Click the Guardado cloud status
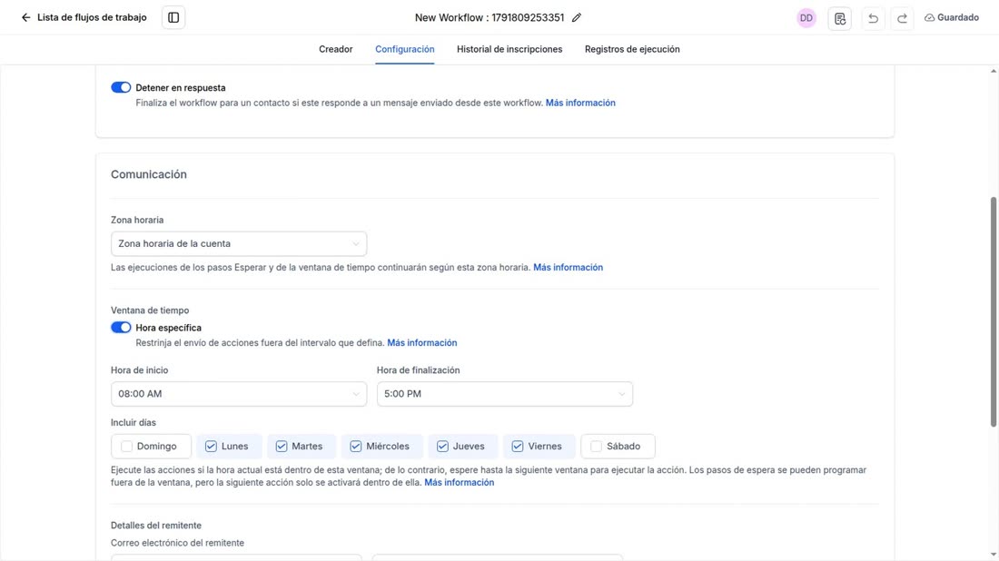Image resolution: width=999 pixels, height=561 pixels. pyautogui.click(x=952, y=18)
